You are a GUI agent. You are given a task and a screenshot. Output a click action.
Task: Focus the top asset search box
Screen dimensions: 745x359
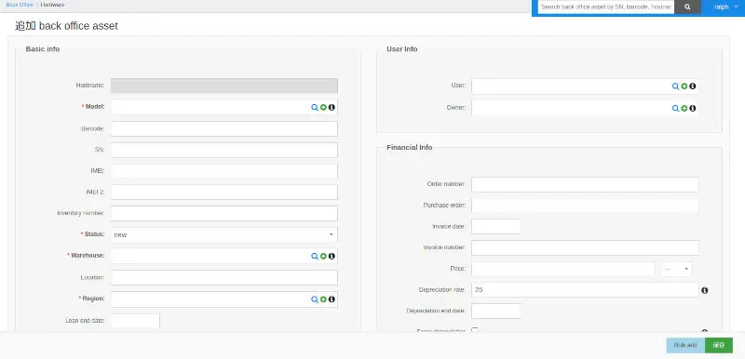606,7
